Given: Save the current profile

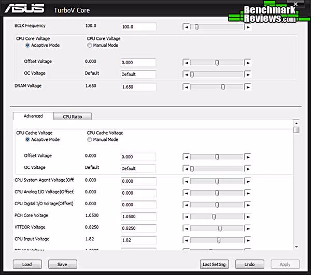Looking at the screenshot, I should pos(63,264).
